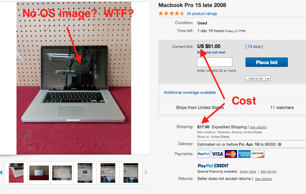Click the delivery estimate help question mark
This screenshot has height=194, width=306.
click(x=280, y=145)
